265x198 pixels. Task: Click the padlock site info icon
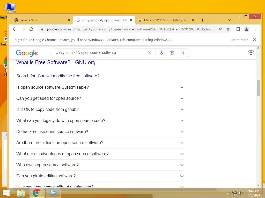42,29
